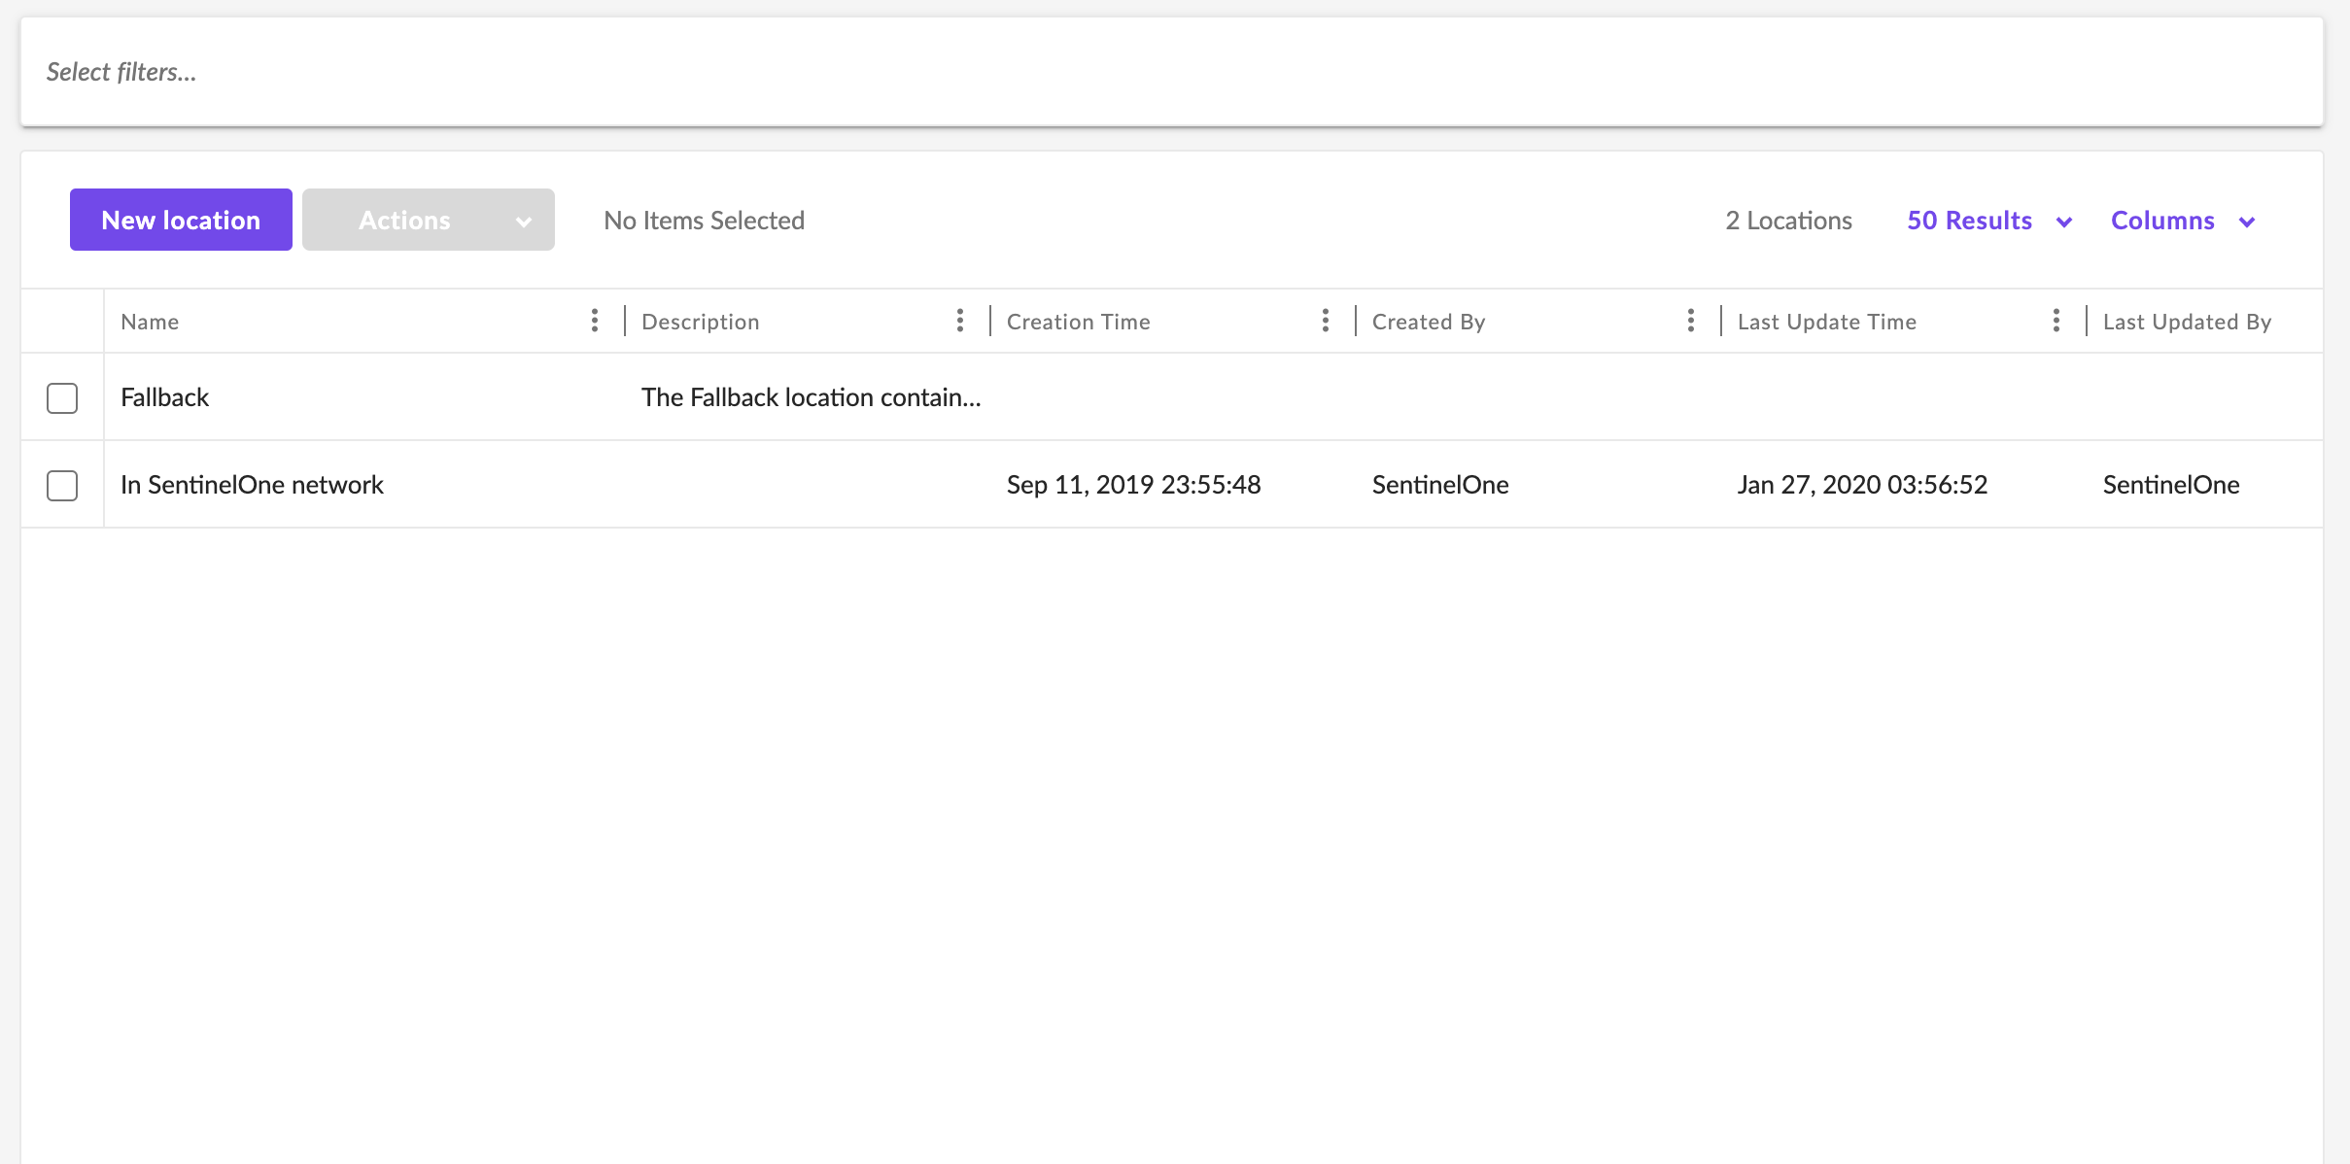Expand the Actions dropdown
This screenshot has width=2350, height=1164.
[x=428, y=221]
